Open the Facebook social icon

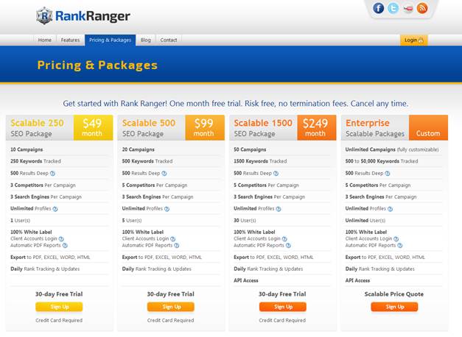tap(378, 8)
